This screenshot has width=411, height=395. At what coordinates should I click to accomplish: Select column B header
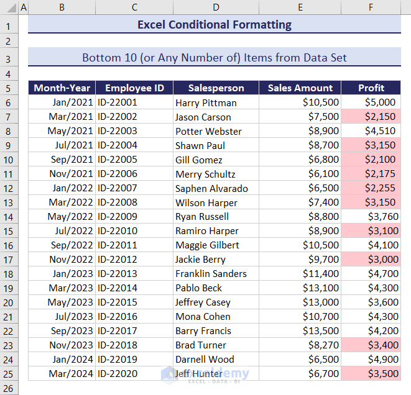[x=62, y=7]
